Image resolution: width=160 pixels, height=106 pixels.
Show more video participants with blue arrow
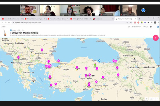143,10
